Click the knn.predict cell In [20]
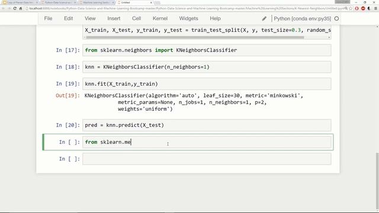379x213 pixels. point(207,125)
